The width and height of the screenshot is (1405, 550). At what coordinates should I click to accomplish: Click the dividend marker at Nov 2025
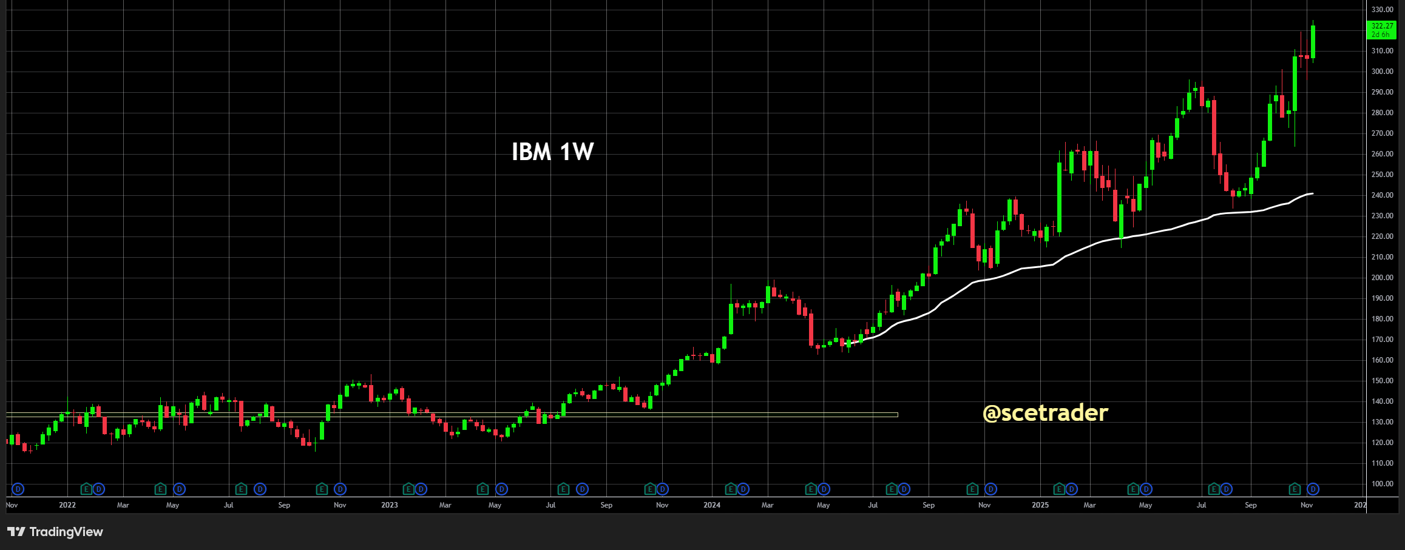tap(1313, 489)
